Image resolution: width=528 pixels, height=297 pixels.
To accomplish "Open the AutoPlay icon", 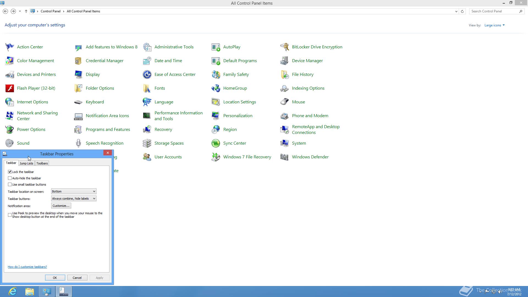I will [x=216, y=47].
